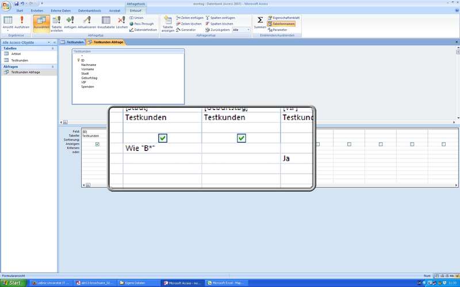The width and height of the screenshot is (460, 287).
Task: Open the Windows Start button
Action: (13, 283)
